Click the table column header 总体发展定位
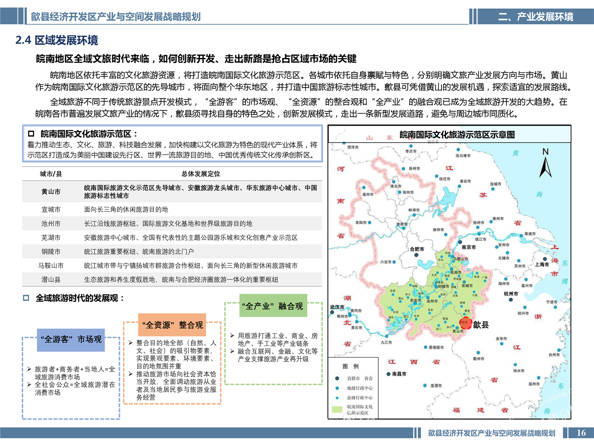The image size is (594, 445). pos(201,174)
